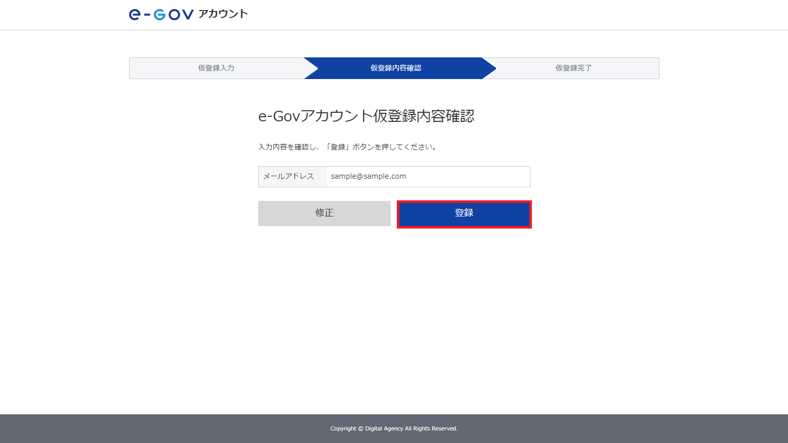788x443 pixels.
Task: Click the 入力内容を確認し instruction text
Action: [x=347, y=147]
